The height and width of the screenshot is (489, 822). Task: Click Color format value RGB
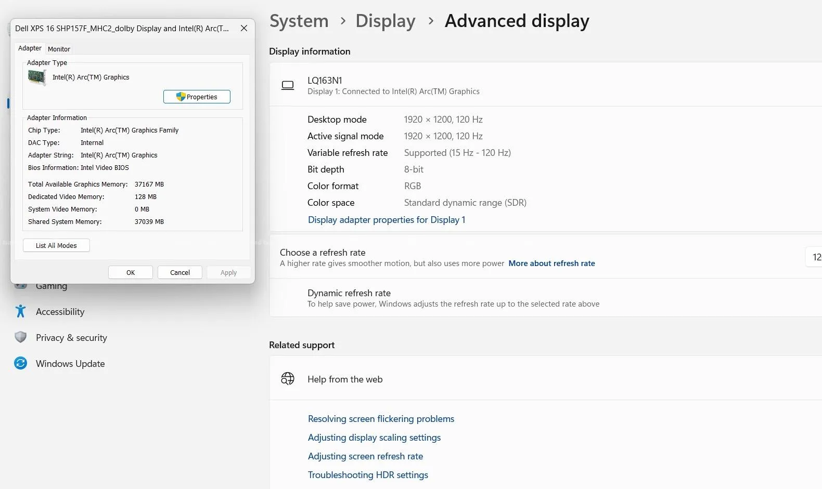coord(413,186)
